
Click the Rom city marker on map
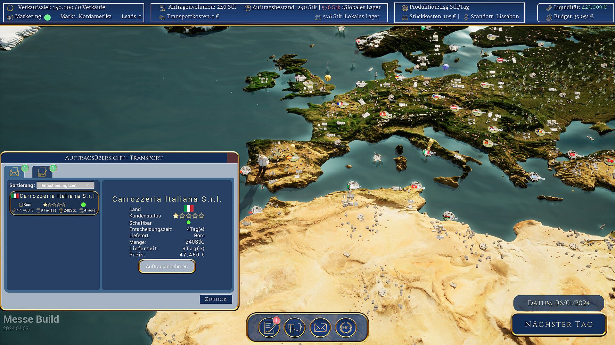click(427, 152)
